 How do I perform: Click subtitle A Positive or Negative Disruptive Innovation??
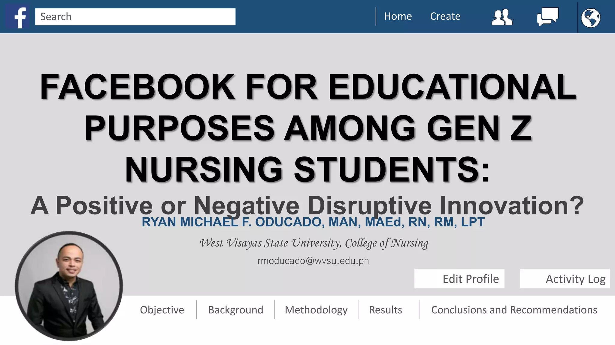pyautogui.click(x=307, y=205)
